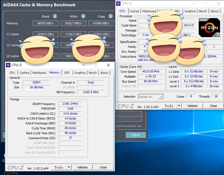This screenshot has height=175, width=224.
Task: Select CPU tab in upper CPU-Z window
Action: click(122, 11)
